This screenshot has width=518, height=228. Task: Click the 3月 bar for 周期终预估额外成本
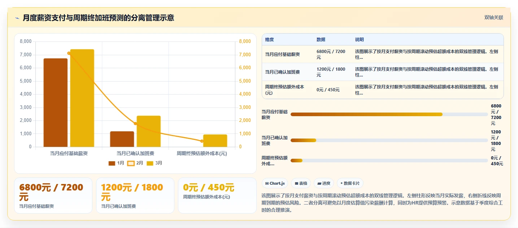coord(215,141)
